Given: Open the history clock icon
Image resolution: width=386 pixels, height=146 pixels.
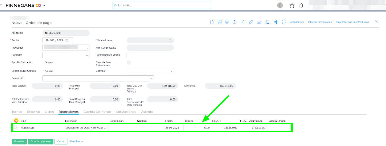Looking at the screenshot, I should 235,22.
